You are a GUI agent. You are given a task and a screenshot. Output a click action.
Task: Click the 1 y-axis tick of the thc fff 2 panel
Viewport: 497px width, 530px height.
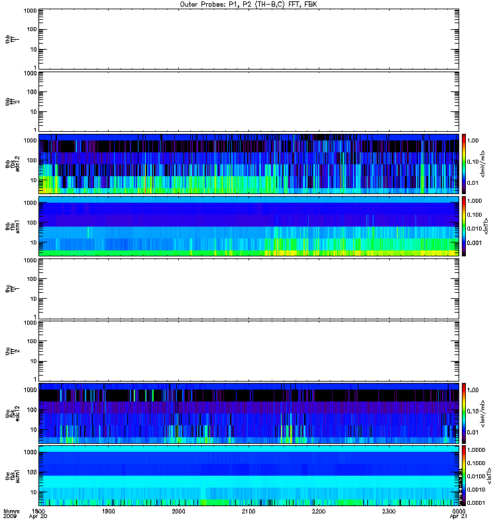click(35, 379)
